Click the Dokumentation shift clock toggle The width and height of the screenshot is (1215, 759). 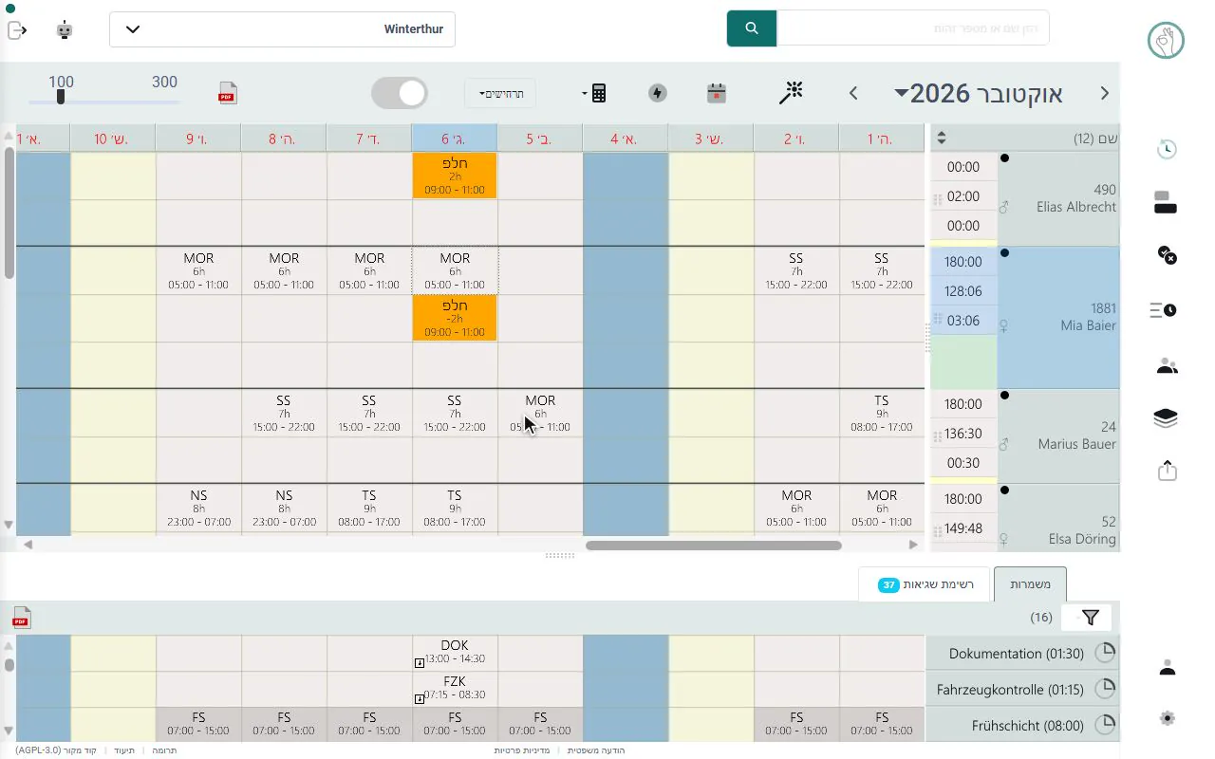click(x=1105, y=653)
